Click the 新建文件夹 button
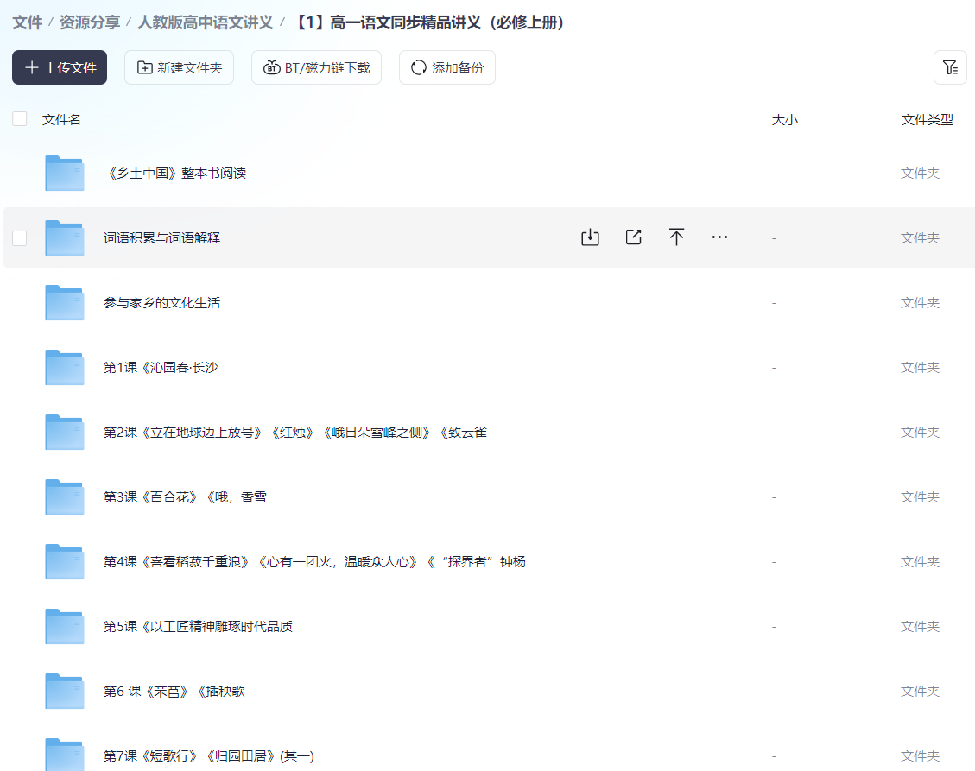975x771 pixels. coord(179,66)
